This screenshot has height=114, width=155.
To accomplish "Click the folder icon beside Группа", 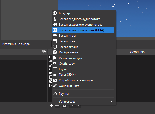I will [55, 93].
